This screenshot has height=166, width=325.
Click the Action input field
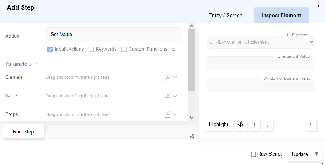[114, 34]
